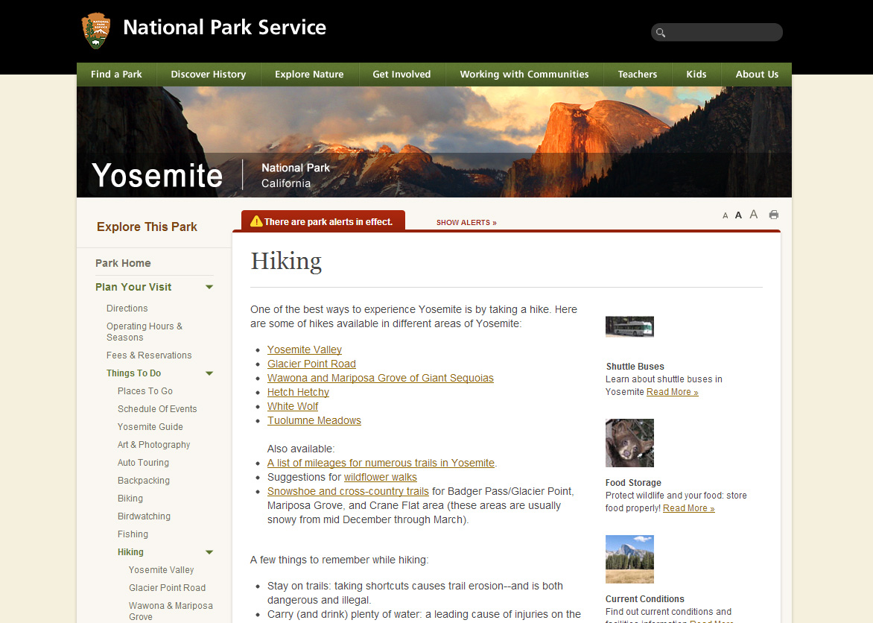The width and height of the screenshot is (873, 623).
Task: Click the printer icon
Action: (774, 215)
